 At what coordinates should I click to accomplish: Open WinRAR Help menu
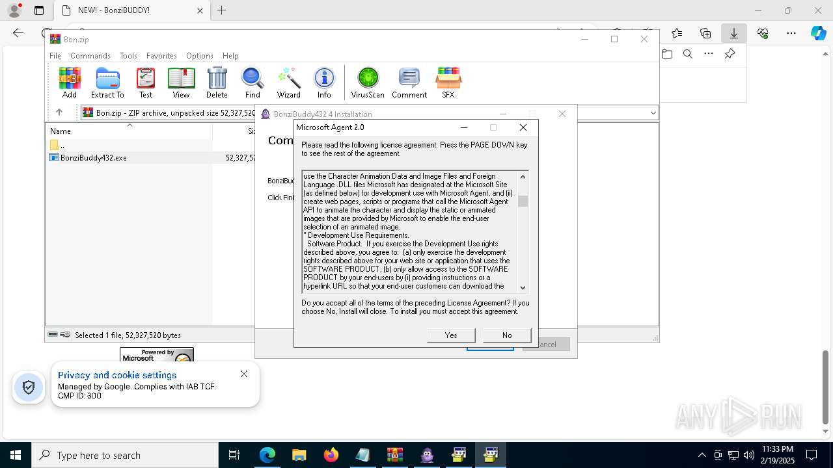point(230,56)
